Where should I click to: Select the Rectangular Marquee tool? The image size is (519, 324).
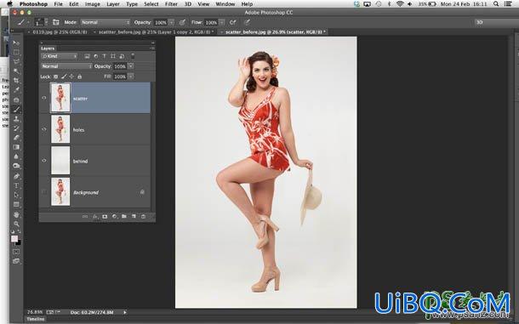point(16,52)
